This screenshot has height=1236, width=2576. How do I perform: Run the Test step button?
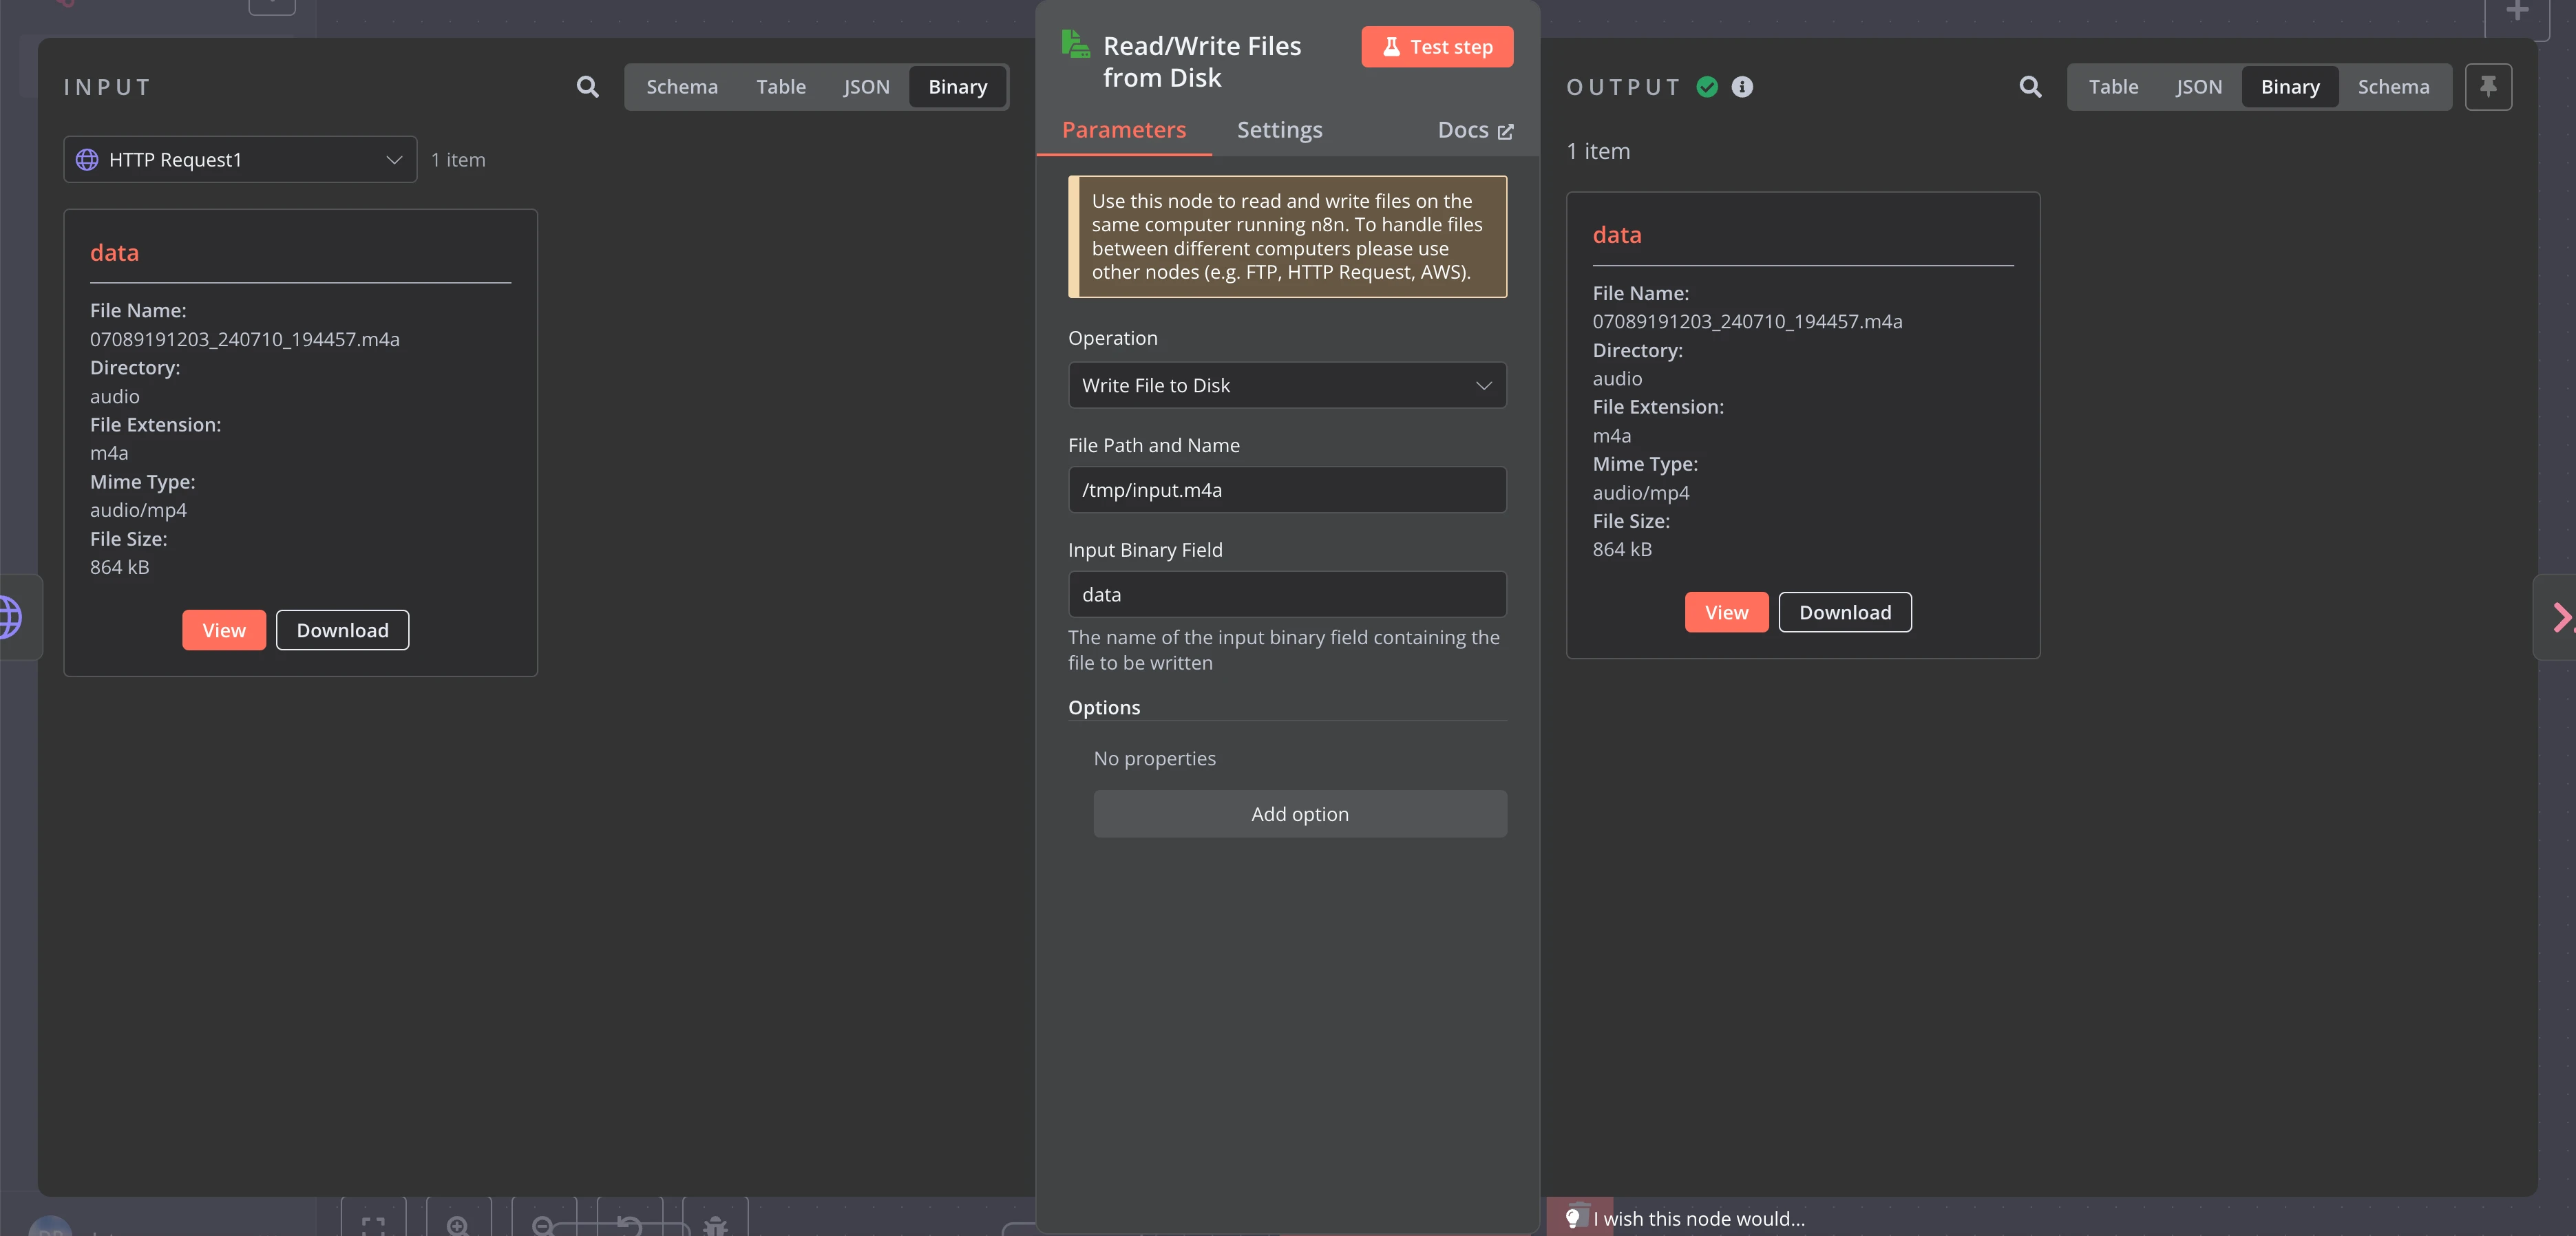pyautogui.click(x=1436, y=47)
